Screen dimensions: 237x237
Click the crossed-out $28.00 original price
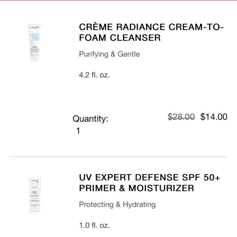pyautogui.click(x=181, y=117)
